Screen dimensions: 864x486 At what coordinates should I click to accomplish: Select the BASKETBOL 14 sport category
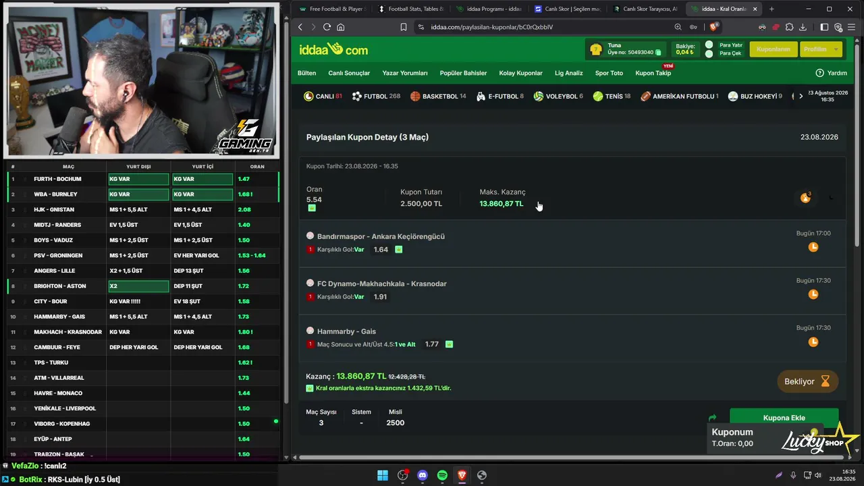point(438,97)
